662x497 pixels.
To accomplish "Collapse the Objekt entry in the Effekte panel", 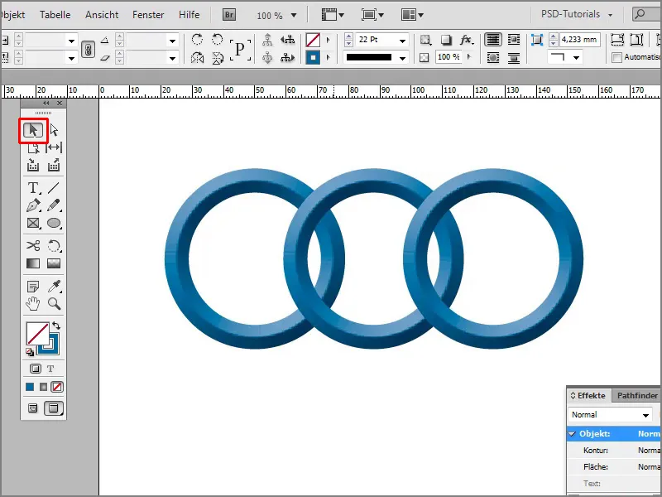I will [571, 433].
